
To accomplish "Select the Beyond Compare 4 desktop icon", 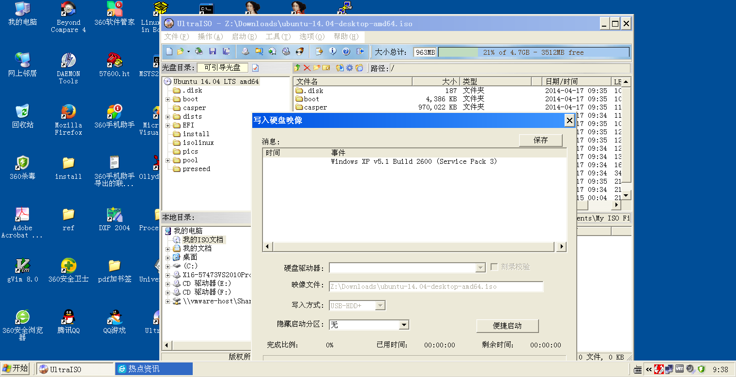I will coord(68,17).
